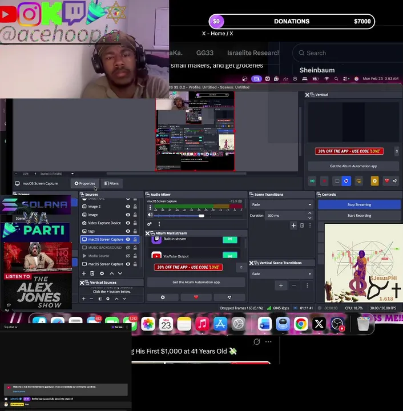Click Get the Aitum Automation app in Multistream

(196, 282)
